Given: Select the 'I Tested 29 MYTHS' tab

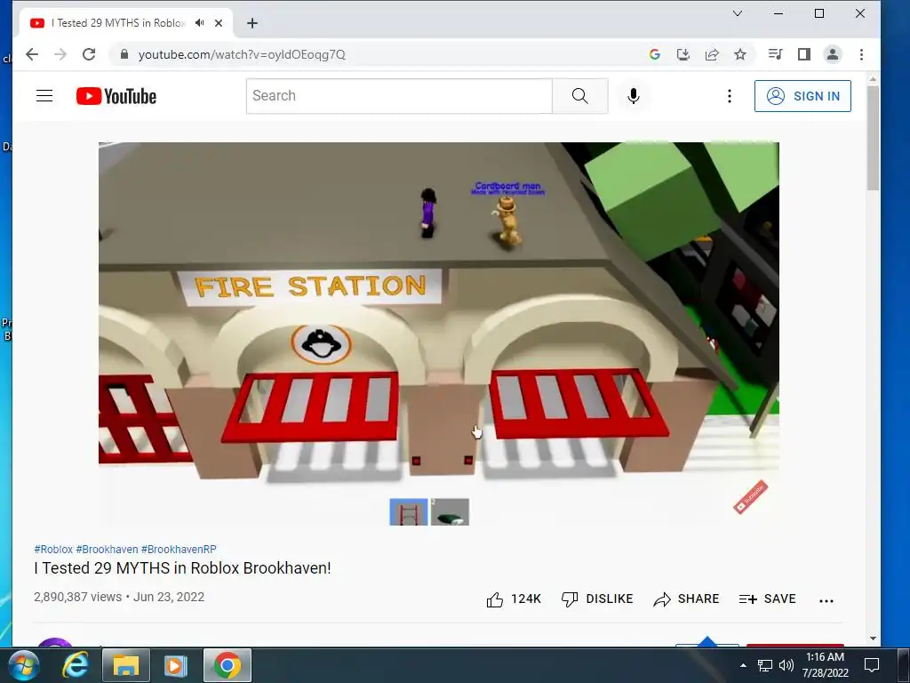Looking at the screenshot, I should coord(118,23).
